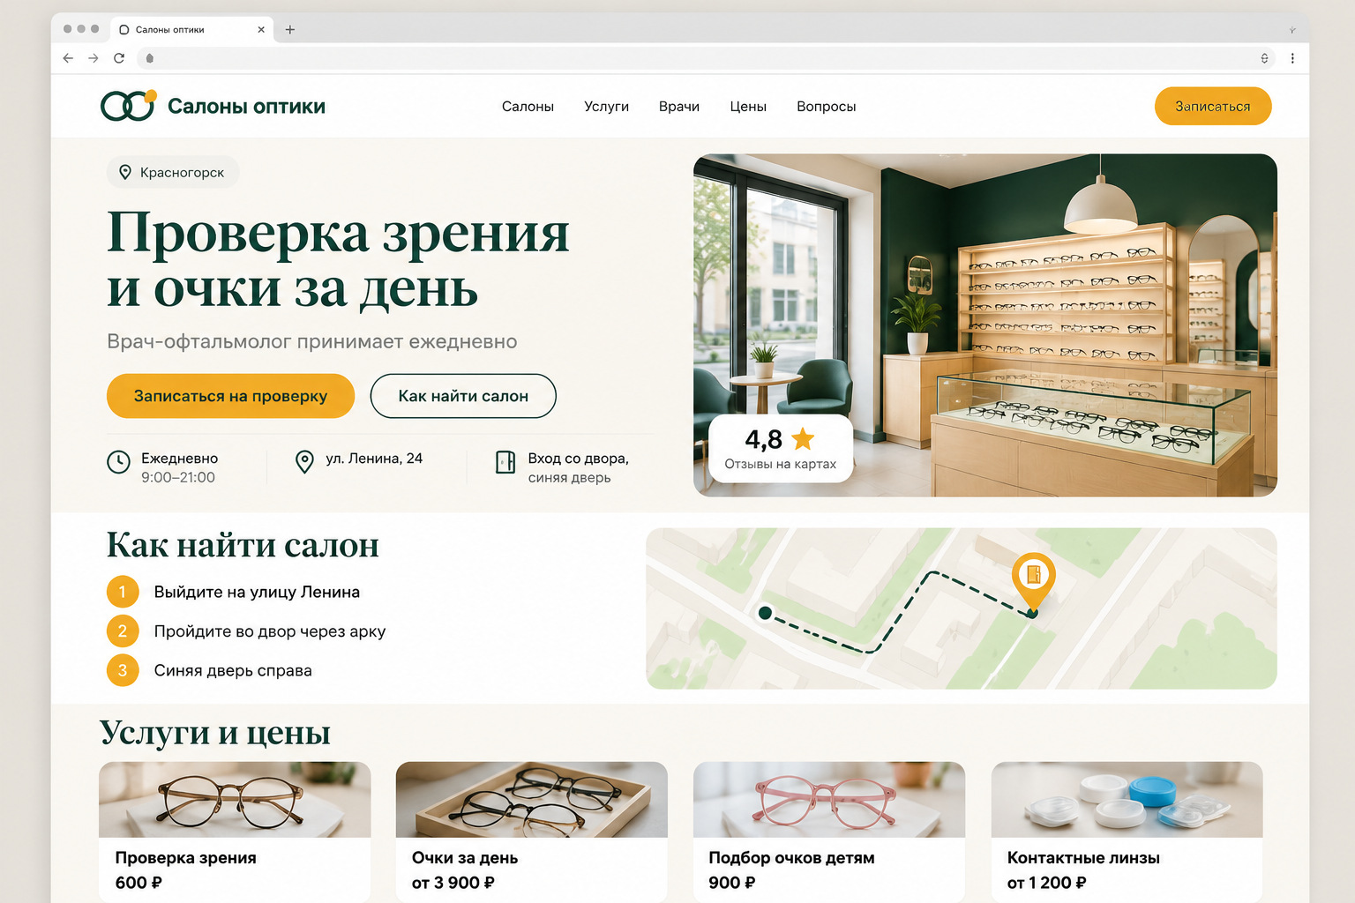Click the price 600 ₽

138,883
